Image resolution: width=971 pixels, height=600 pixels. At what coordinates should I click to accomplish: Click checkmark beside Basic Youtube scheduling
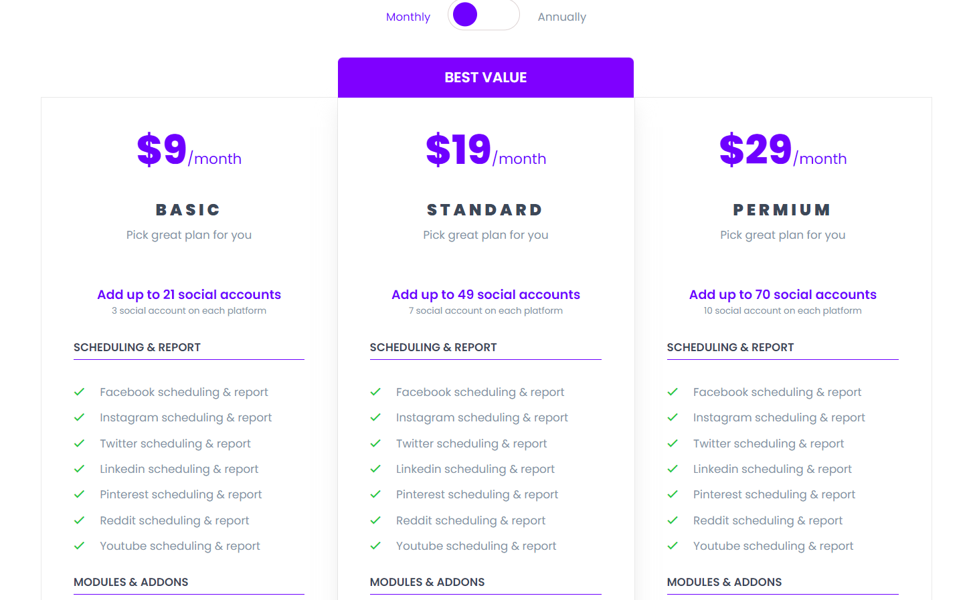[79, 546]
